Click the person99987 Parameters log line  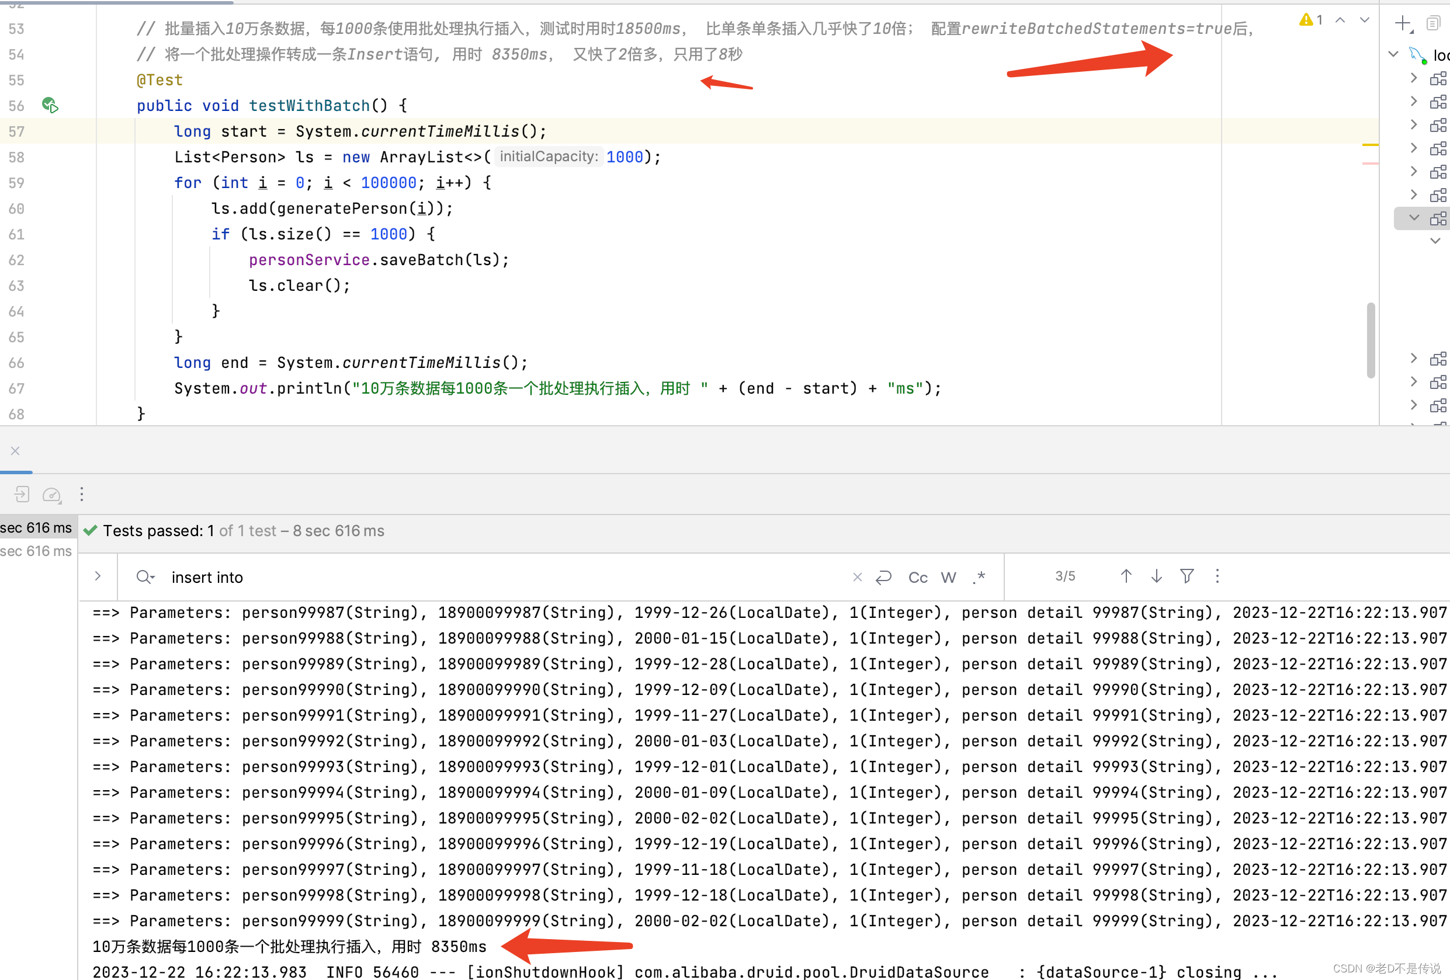click(x=770, y=612)
